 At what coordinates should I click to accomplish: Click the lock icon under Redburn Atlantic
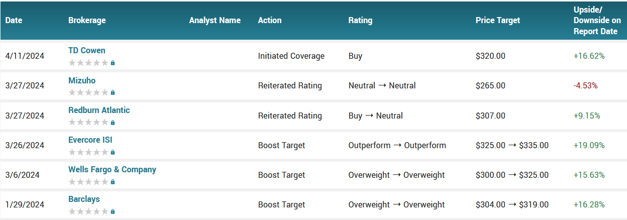point(113,123)
